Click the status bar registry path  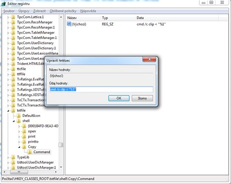48,179
